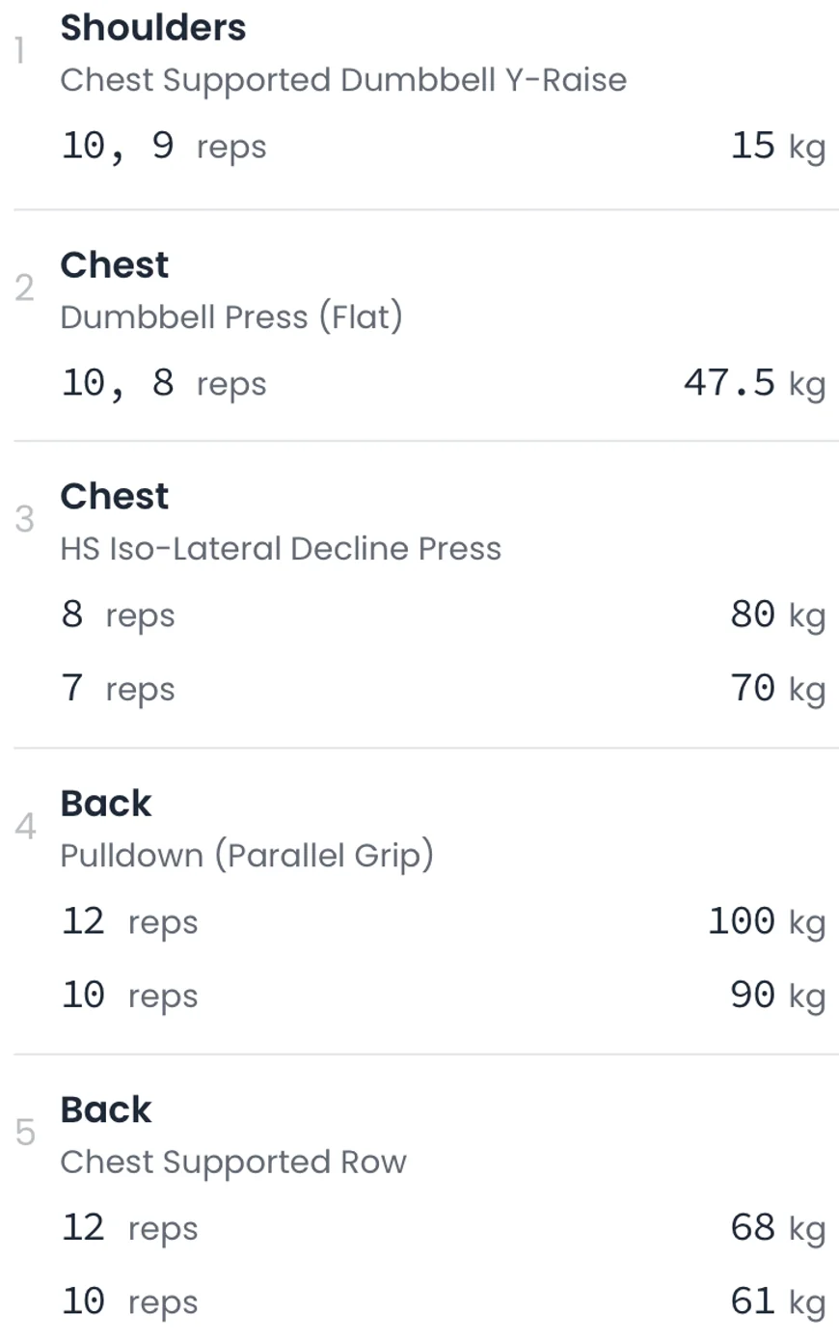This screenshot has width=839, height=1341.
Task: Open HS Iso-Lateral Decline Press entry
Action: [x=281, y=549]
